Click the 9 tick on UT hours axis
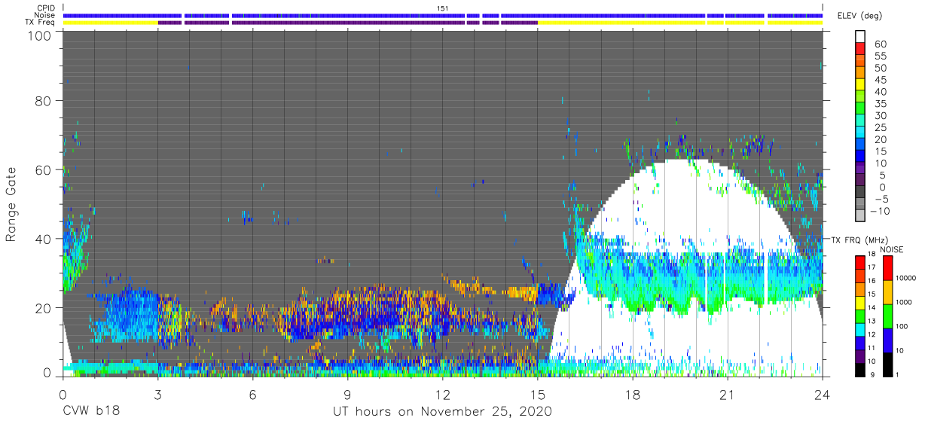The height and width of the screenshot is (427, 925). click(x=347, y=395)
